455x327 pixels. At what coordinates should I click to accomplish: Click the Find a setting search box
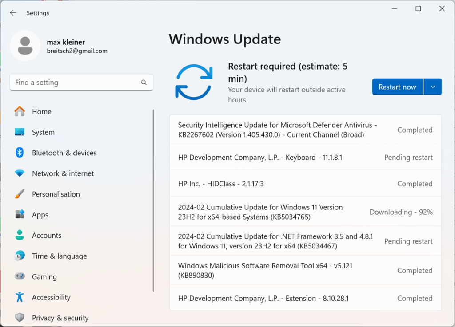click(76, 83)
